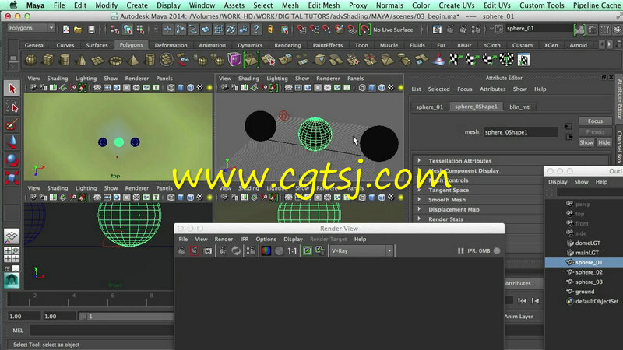Click the time range slider bar
Viewport: 623px width, 350px height.
[127, 317]
